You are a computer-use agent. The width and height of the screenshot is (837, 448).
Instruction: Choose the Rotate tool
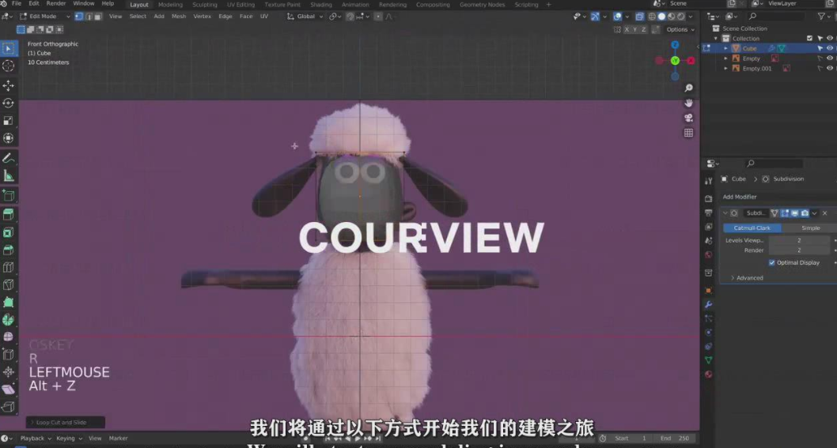tap(9, 103)
